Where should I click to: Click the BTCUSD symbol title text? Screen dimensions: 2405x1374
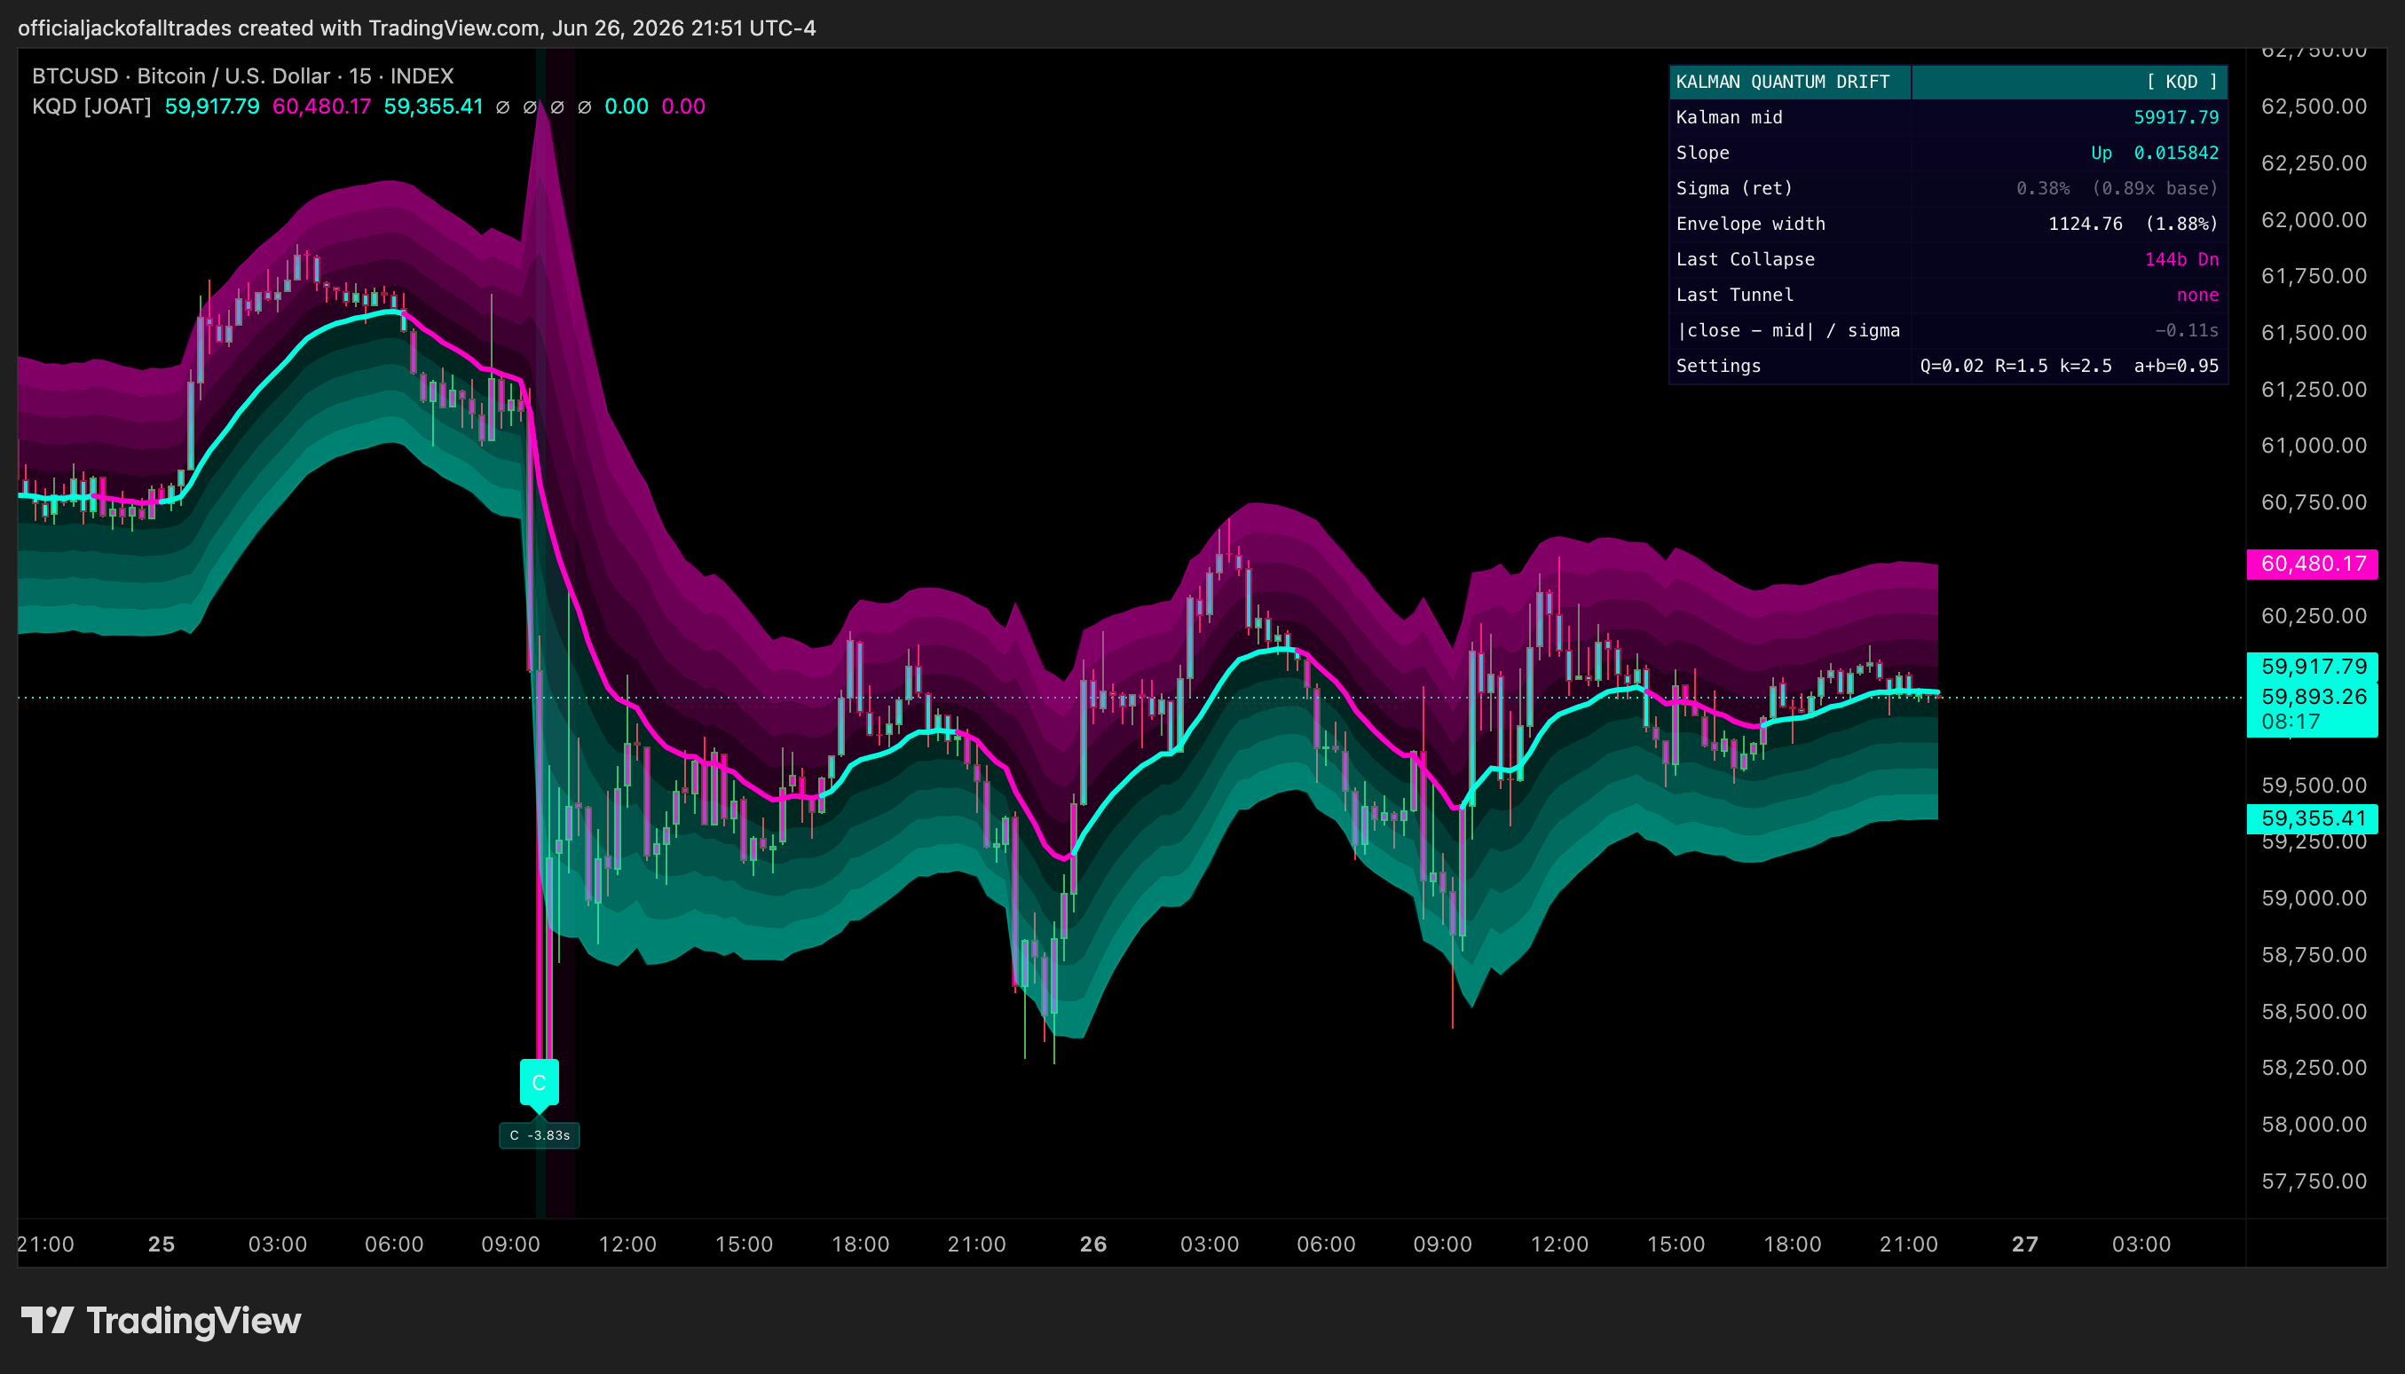tap(242, 75)
